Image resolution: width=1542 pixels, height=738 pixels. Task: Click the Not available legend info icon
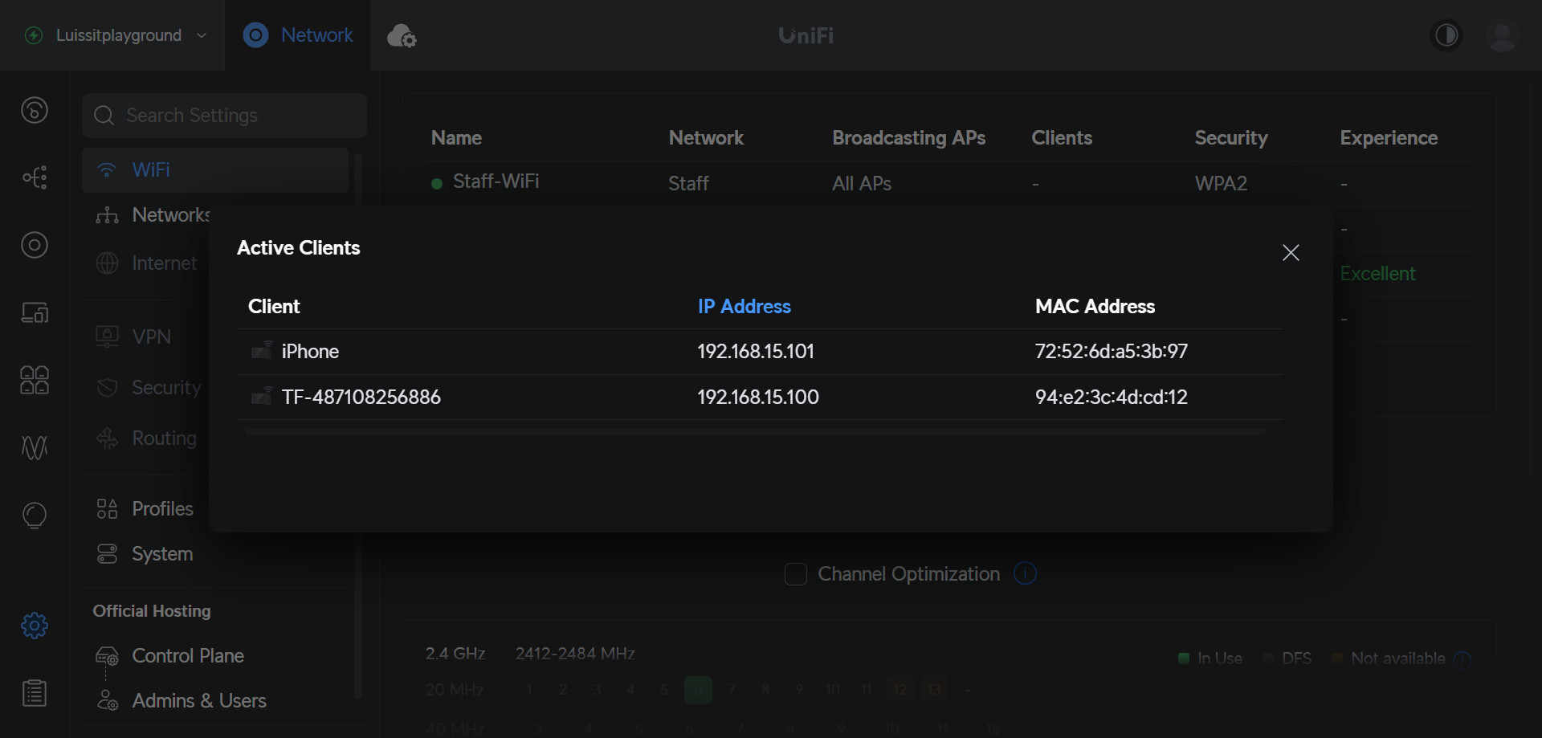click(x=1462, y=659)
